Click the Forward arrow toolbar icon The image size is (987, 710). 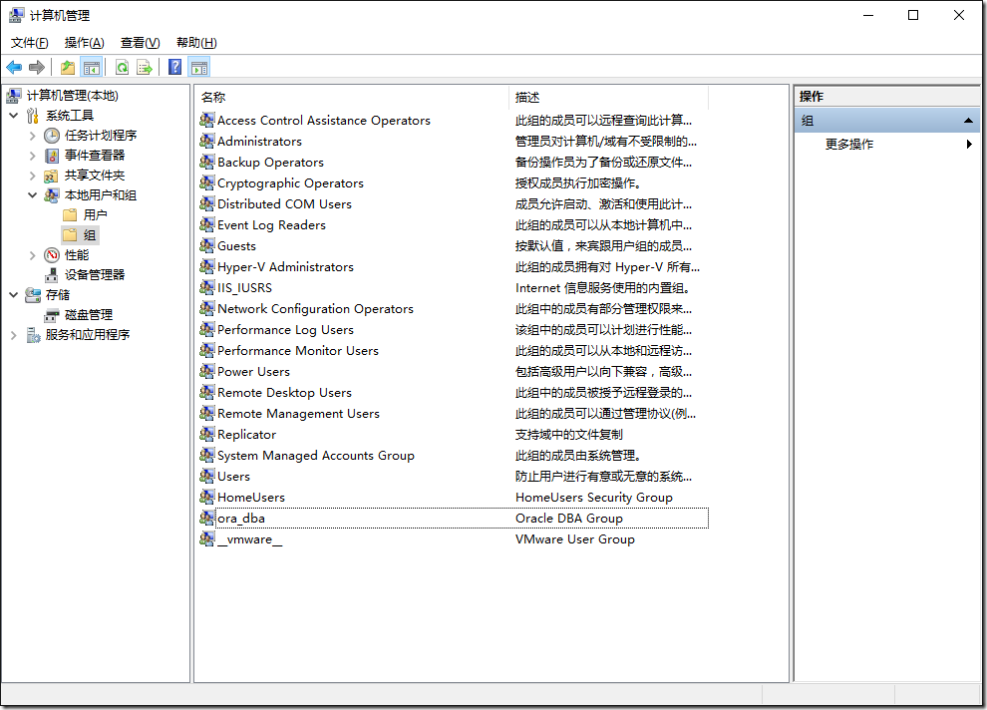(x=37, y=68)
